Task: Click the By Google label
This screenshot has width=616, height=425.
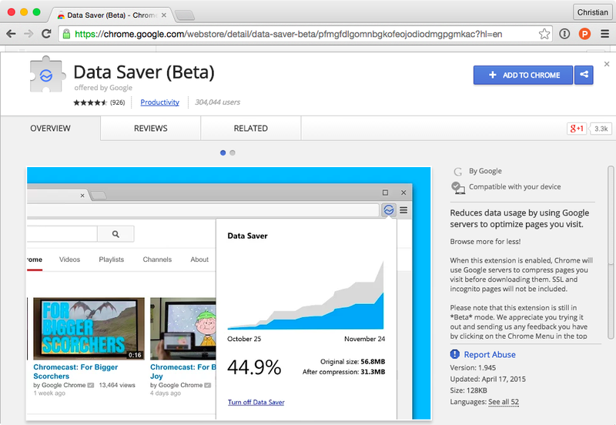Action: coord(485,171)
